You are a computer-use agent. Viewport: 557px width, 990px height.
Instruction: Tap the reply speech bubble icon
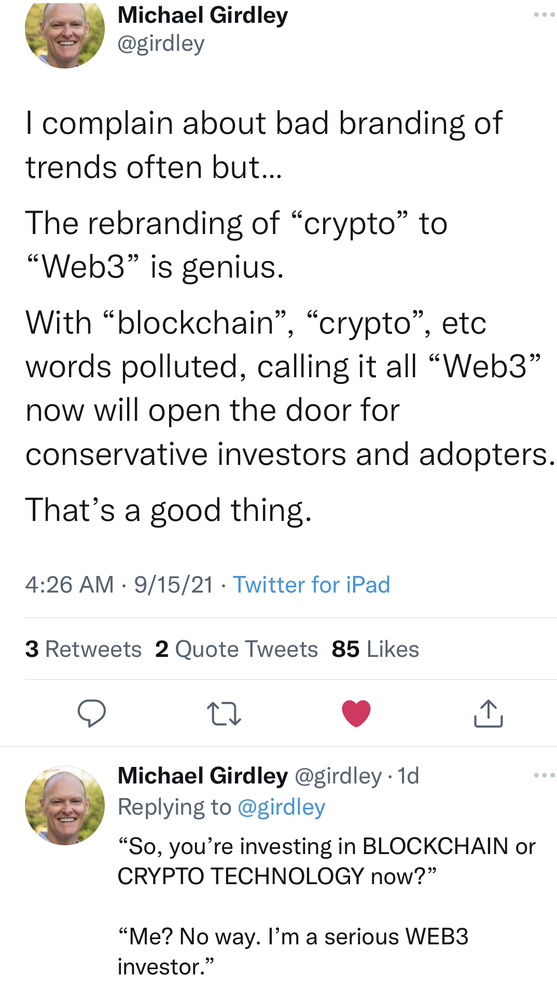tap(92, 713)
